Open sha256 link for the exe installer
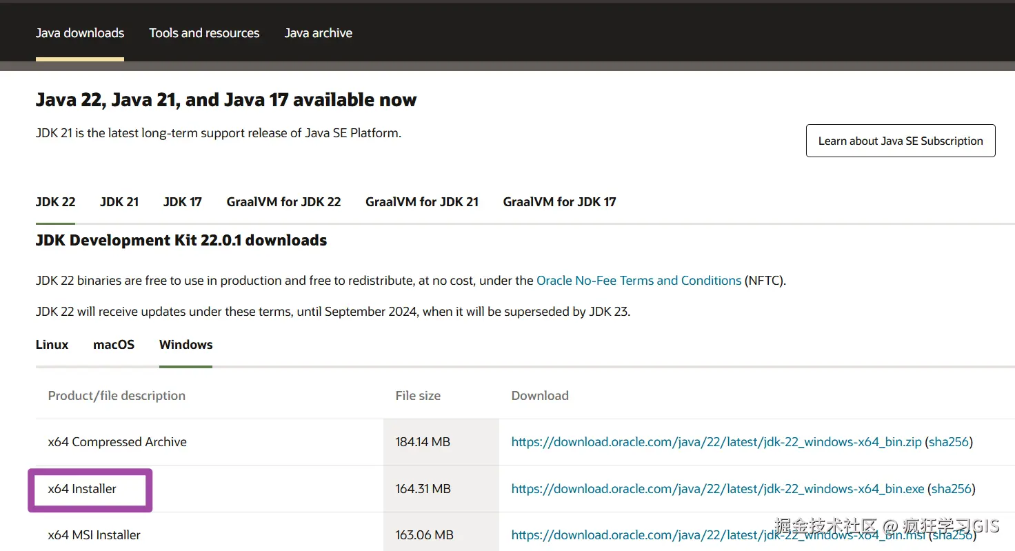The height and width of the screenshot is (551, 1015). (x=952, y=489)
